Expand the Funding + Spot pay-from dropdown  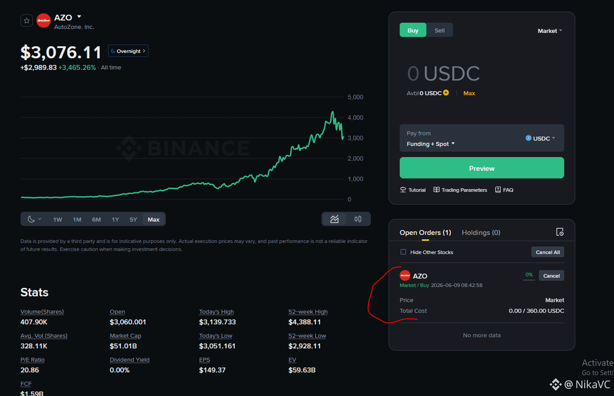(431, 144)
